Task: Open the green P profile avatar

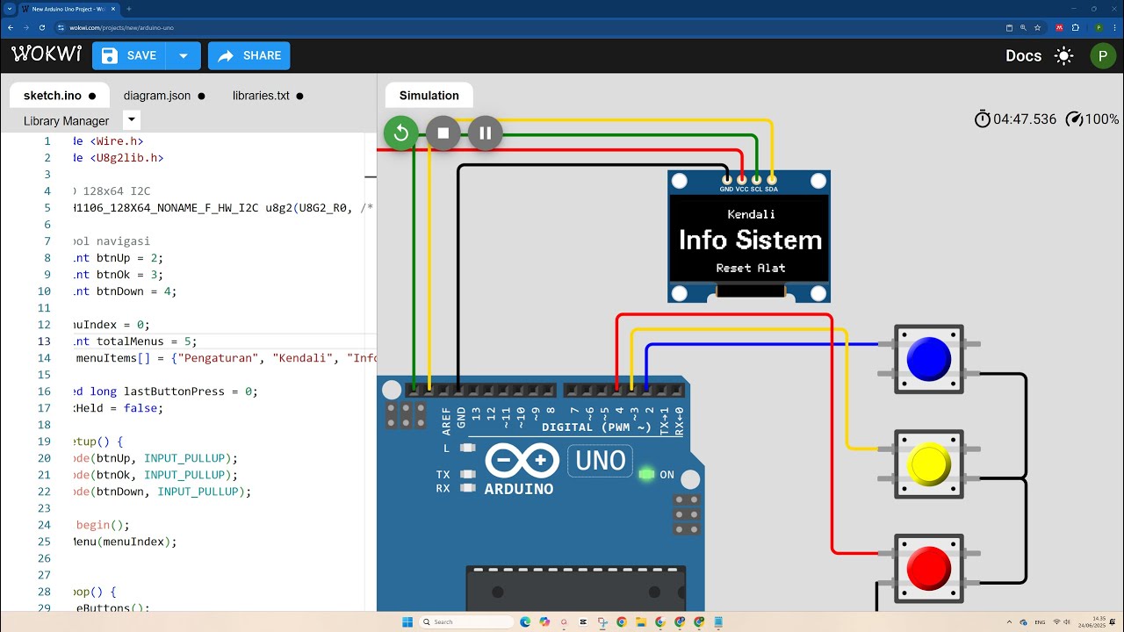Action: coord(1102,56)
